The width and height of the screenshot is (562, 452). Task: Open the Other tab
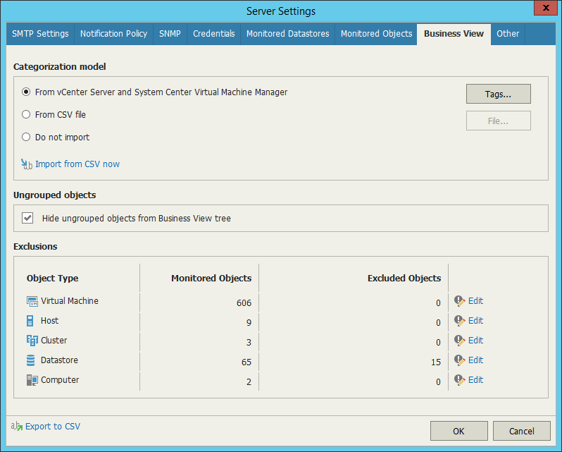[x=508, y=34]
